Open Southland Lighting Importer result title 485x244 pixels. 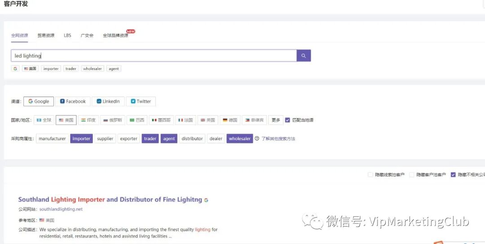[x=110, y=200]
